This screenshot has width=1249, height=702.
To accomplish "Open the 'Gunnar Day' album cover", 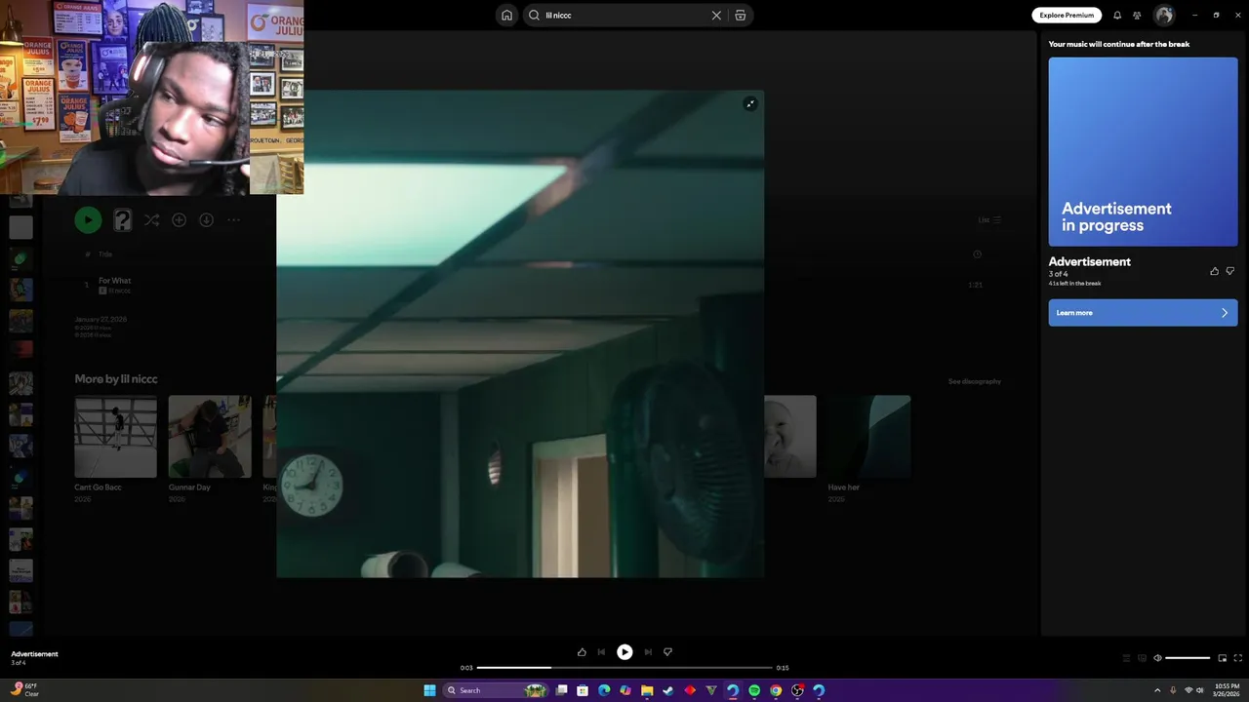I will coord(210,437).
